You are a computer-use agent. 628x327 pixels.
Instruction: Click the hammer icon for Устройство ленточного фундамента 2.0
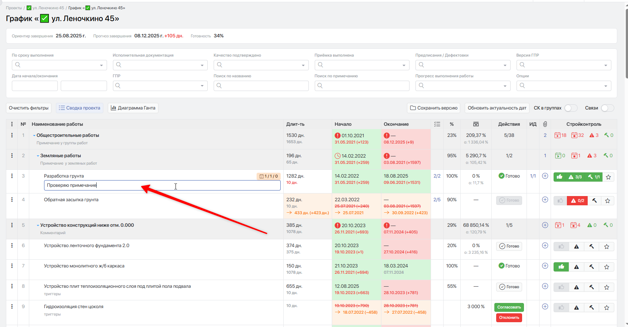591,247
